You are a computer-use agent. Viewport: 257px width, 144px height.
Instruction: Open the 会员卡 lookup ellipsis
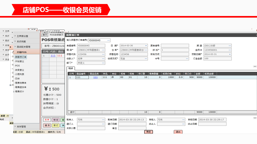click(x=230, y=50)
